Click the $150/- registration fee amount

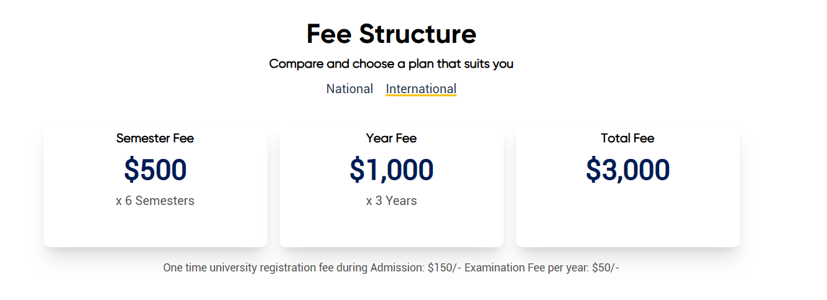tap(444, 268)
